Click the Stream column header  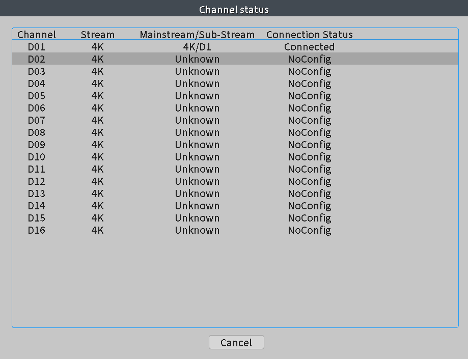pos(98,35)
